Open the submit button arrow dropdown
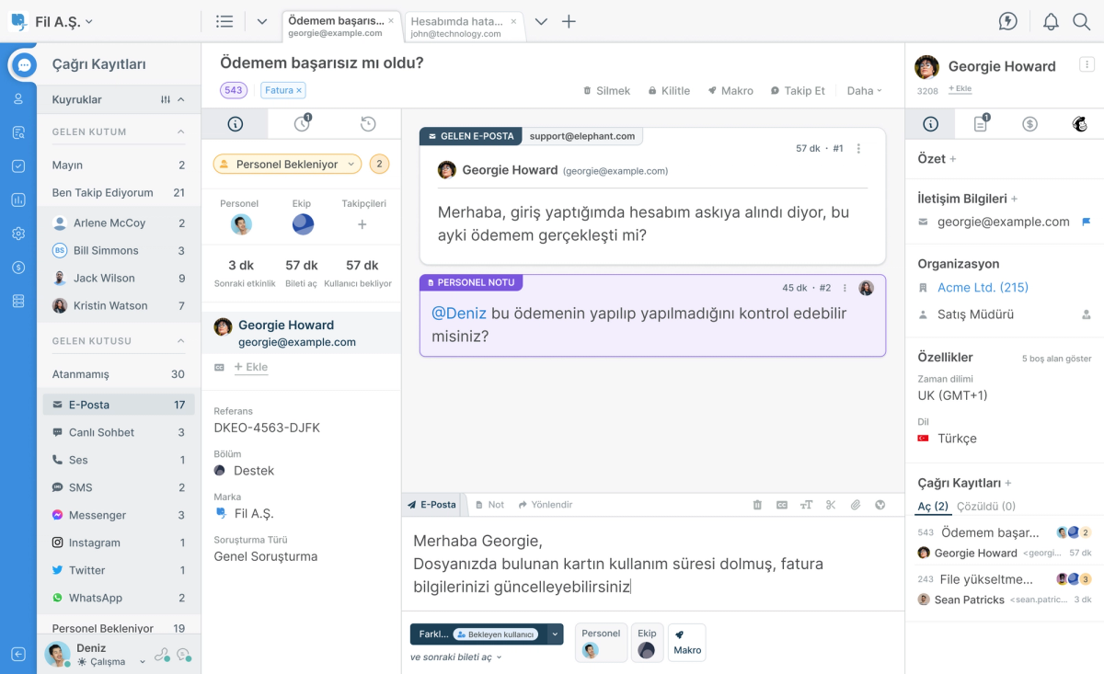This screenshot has height=674, width=1104. coord(555,634)
